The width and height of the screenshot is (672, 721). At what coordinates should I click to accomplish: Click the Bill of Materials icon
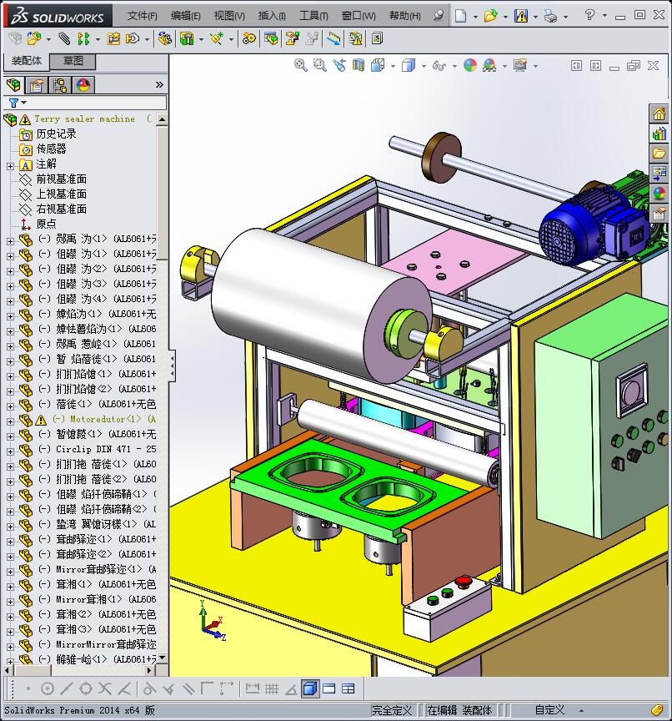pos(271,38)
